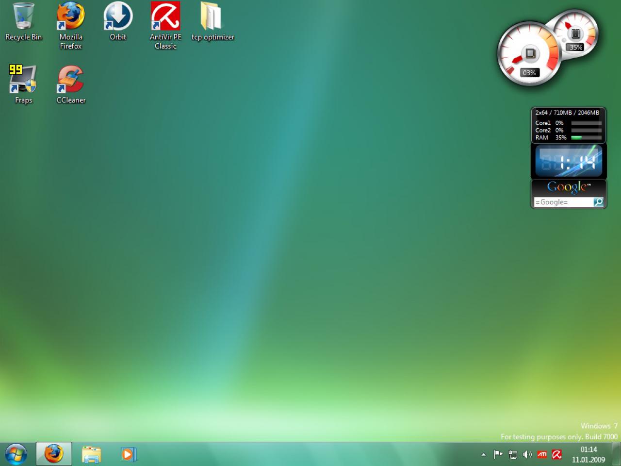Select the digital clock gadget
The image size is (621, 466).
pyautogui.click(x=569, y=161)
